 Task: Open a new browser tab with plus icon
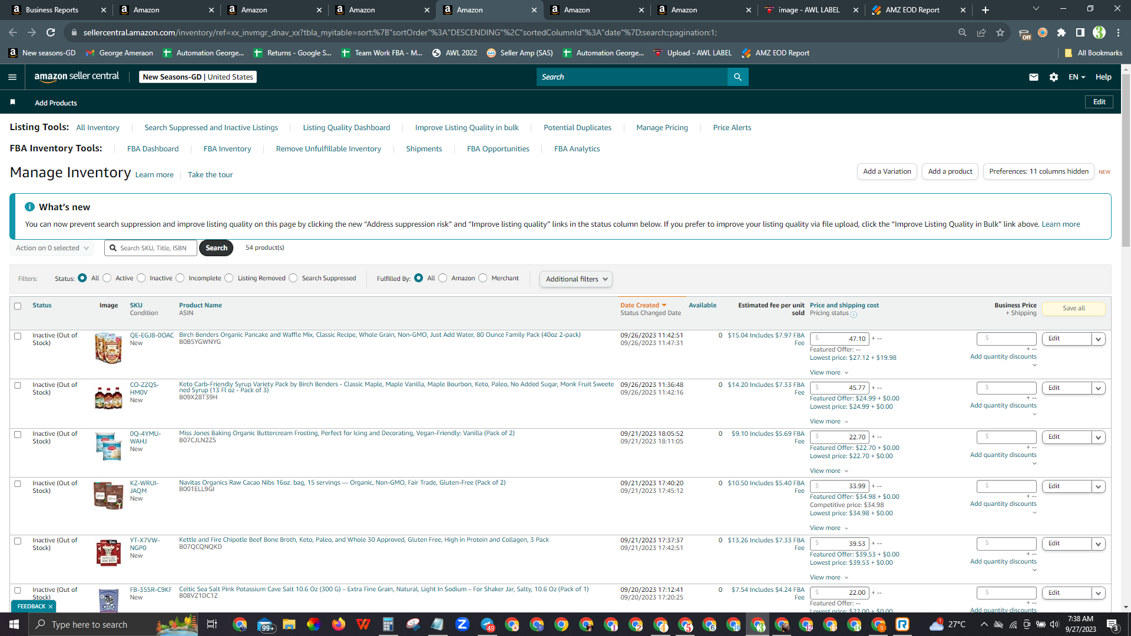[986, 10]
